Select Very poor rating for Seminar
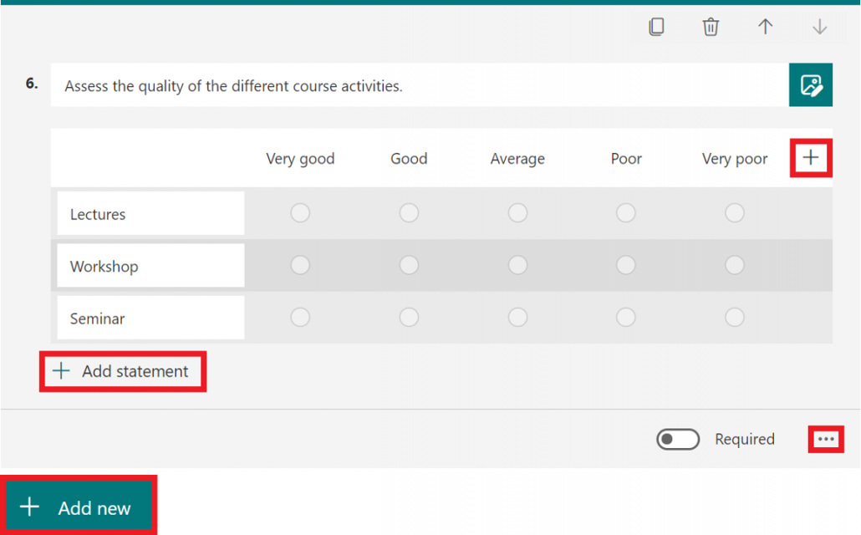The image size is (861, 535). pyautogui.click(x=735, y=317)
